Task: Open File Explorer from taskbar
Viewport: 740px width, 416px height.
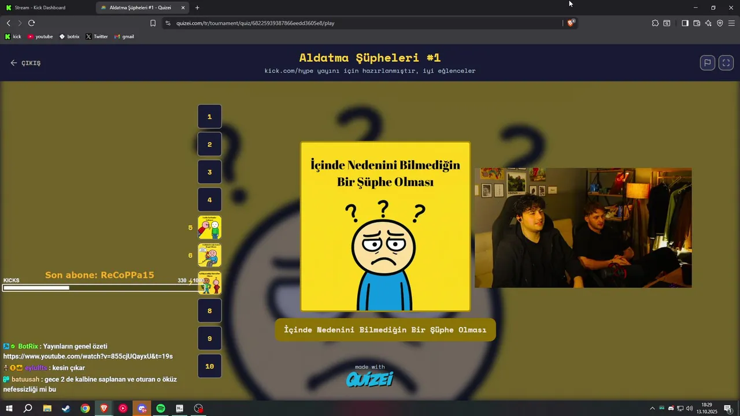Action: (47, 408)
